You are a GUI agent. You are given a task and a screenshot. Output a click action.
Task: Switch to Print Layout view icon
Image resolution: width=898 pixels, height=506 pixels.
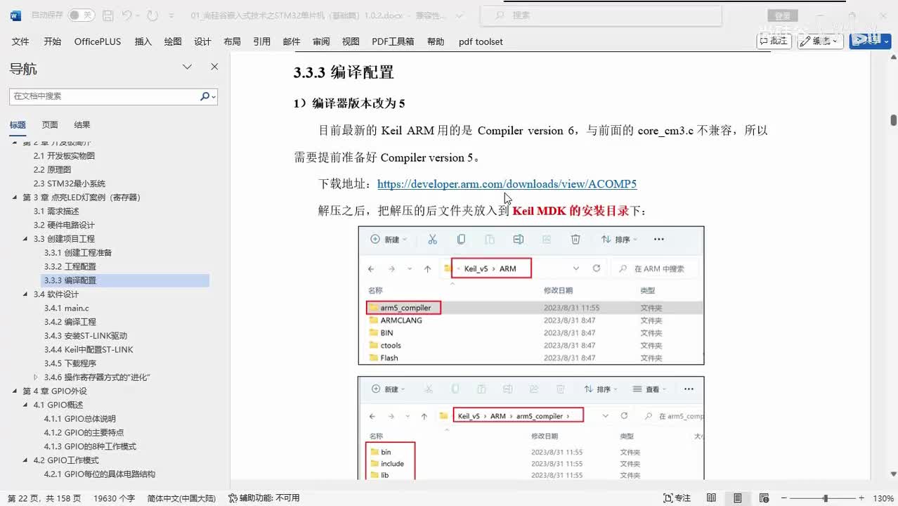coord(738,498)
